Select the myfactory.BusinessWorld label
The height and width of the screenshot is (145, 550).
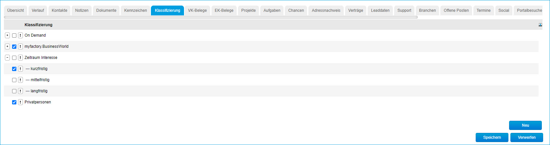(x=46, y=46)
